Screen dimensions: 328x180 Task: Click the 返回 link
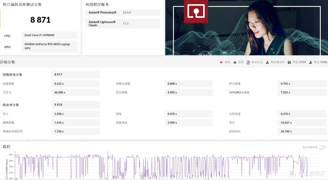coord(227,62)
